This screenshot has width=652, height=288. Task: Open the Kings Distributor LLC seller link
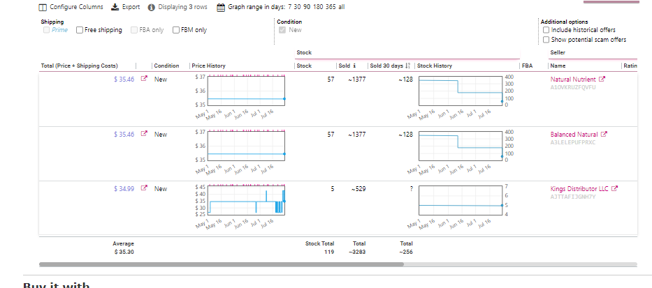point(579,189)
